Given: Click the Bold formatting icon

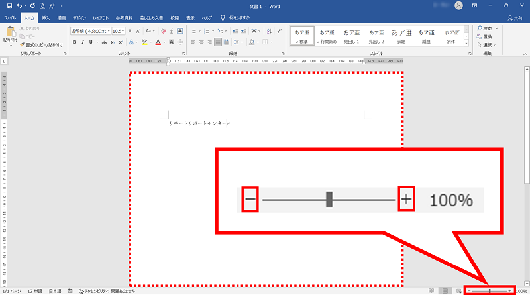Looking at the screenshot, I should point(74,42).
